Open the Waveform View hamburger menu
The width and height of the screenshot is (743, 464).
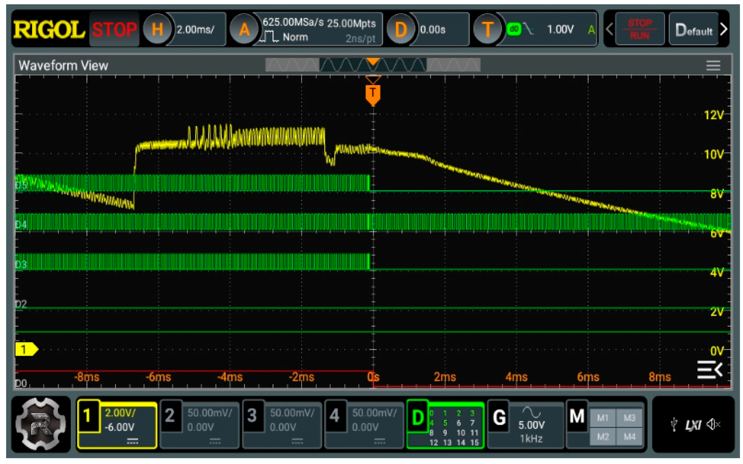tap(713, 66)
